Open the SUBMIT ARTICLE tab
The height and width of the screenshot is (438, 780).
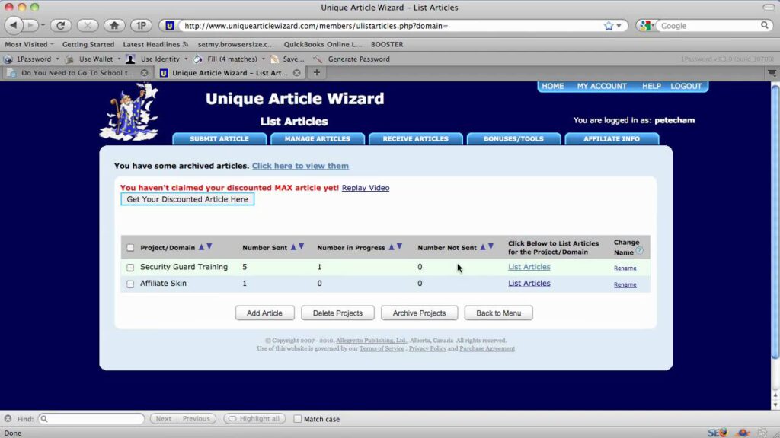219,138
